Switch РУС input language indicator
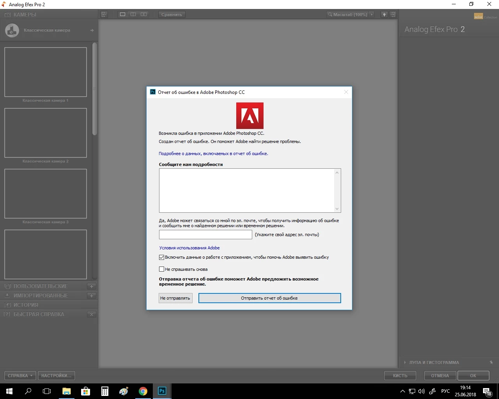This screenshot has height=399, width=499. [446, 391]
